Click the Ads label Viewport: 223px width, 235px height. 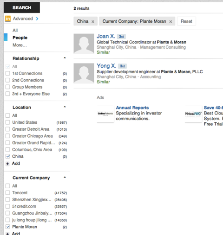pos(100,97)
